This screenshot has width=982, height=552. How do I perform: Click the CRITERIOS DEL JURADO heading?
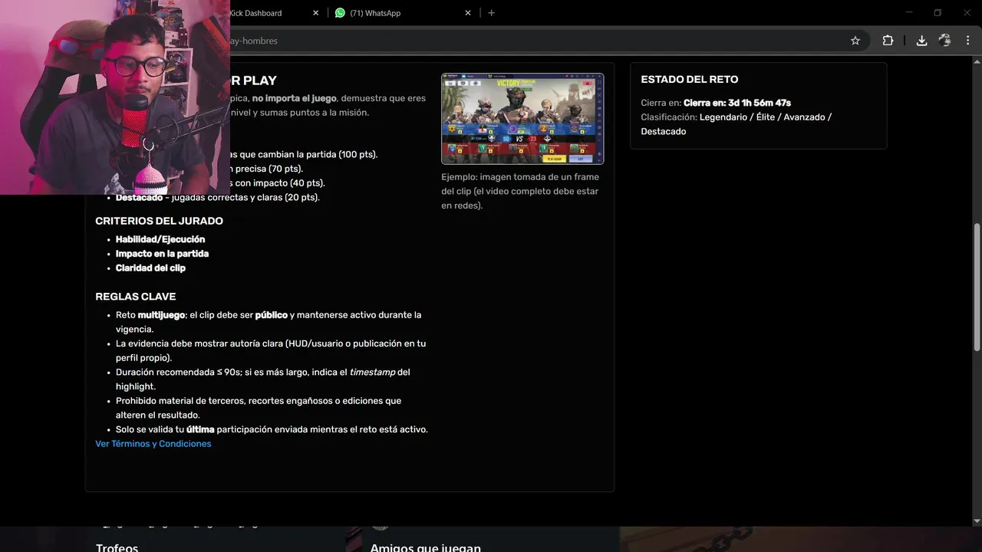click(x=160, y=221)
